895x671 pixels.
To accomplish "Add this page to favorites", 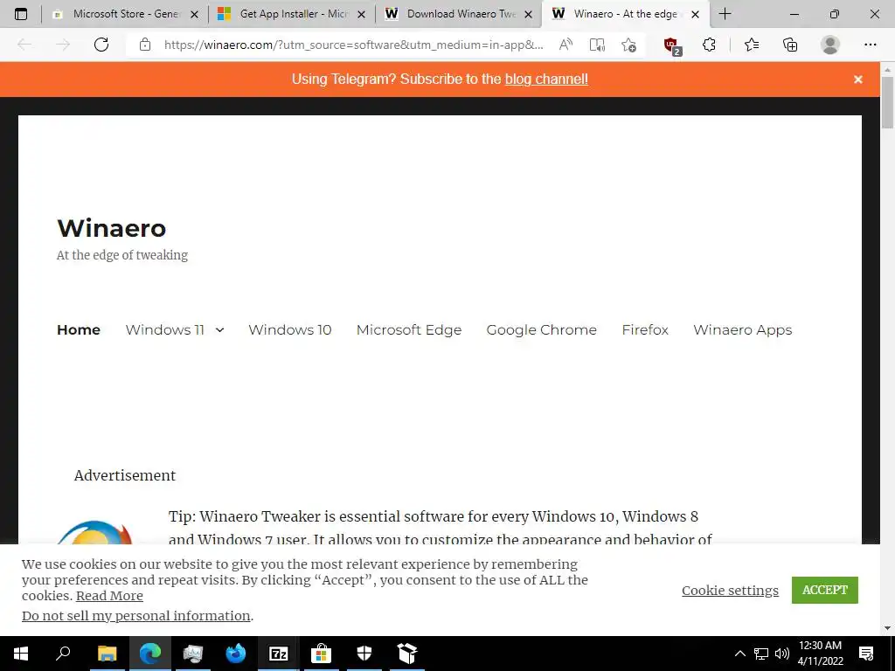I will click(629, 45).
